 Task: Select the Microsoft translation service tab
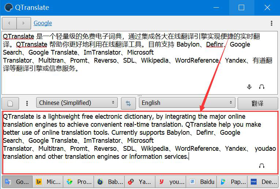48,182
